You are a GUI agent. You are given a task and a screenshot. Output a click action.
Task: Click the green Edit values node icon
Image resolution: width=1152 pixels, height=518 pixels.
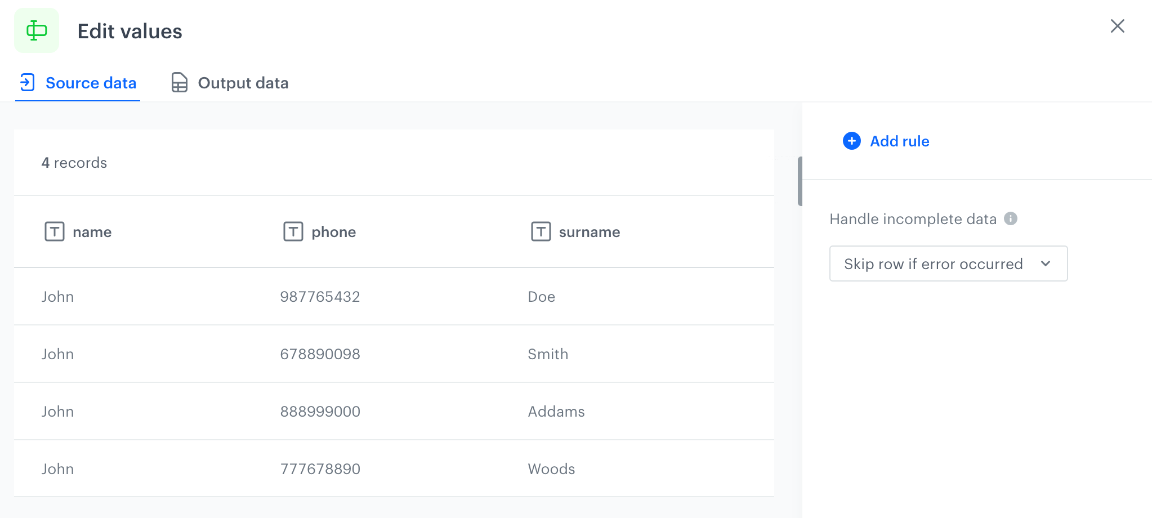point(36,30)
